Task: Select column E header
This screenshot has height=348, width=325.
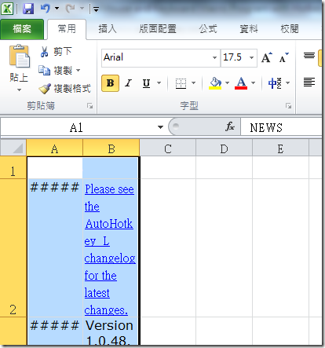Action: click(x=280, y=148)
